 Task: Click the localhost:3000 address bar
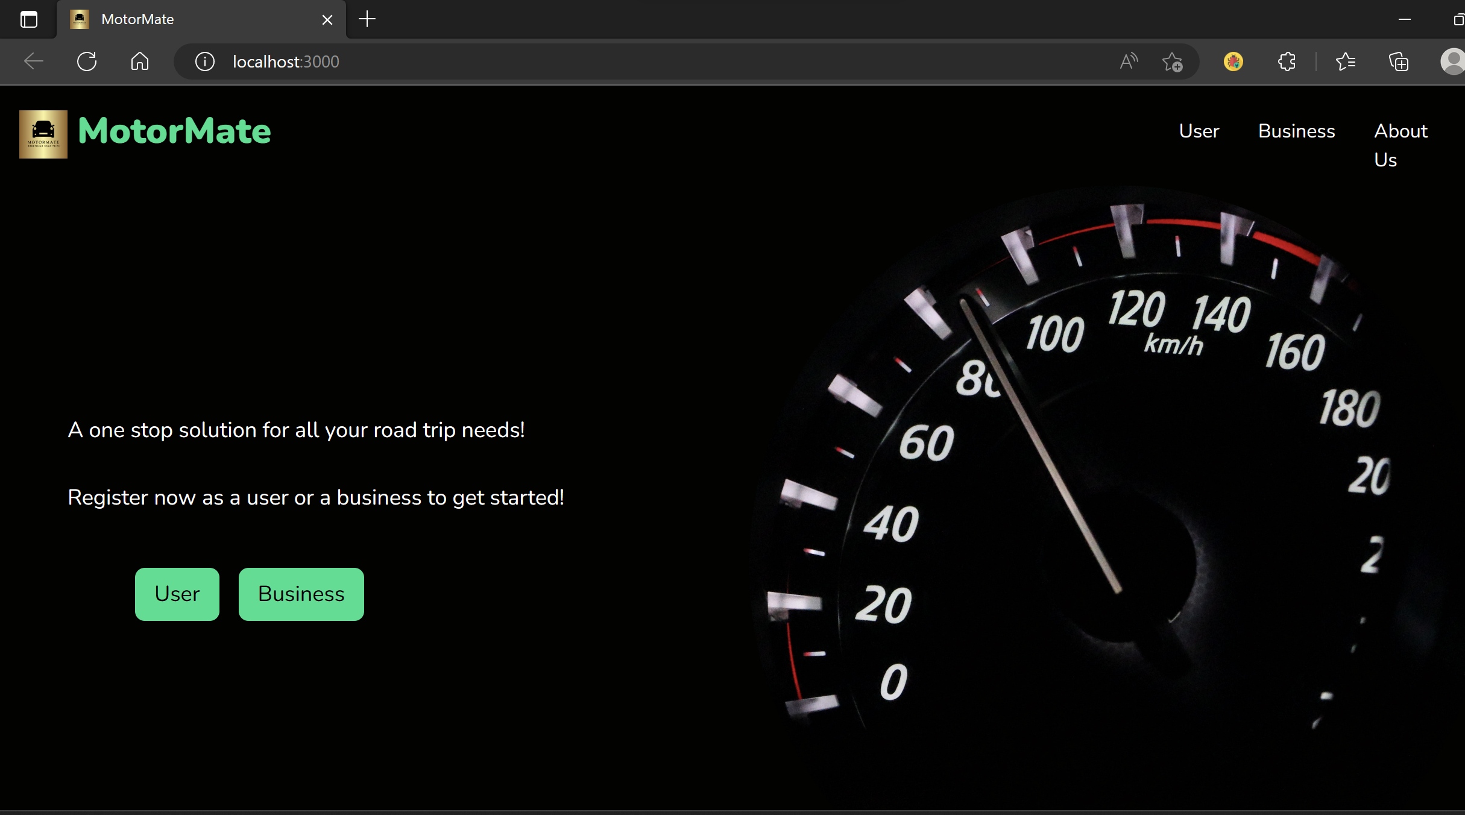pyautogui.click(x=603, y=61)
